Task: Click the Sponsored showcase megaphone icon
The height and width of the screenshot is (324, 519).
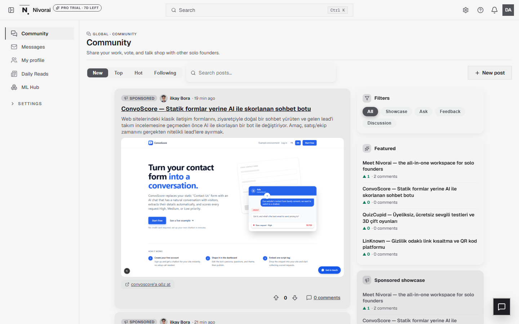Action: [367, 280]
